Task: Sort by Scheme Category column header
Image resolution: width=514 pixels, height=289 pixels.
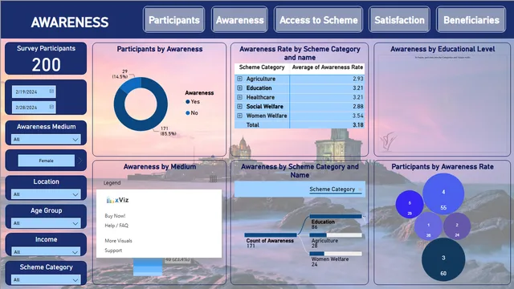Action: 262,67
